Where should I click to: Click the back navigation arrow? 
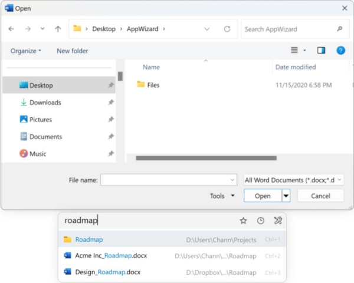tap(12, 29)
